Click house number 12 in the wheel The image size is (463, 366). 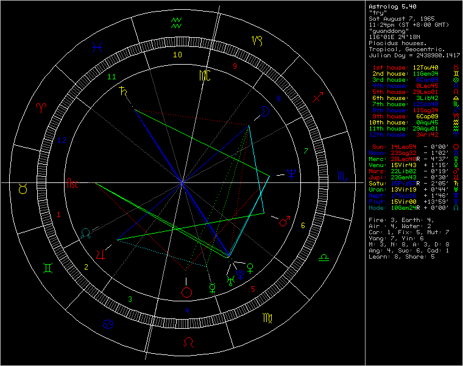(x=62, y=140)
